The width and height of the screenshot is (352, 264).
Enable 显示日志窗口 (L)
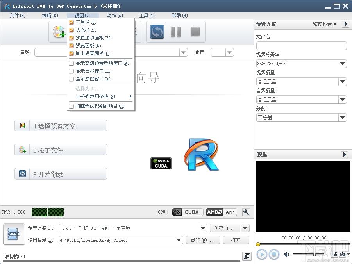tap(71, 71)
